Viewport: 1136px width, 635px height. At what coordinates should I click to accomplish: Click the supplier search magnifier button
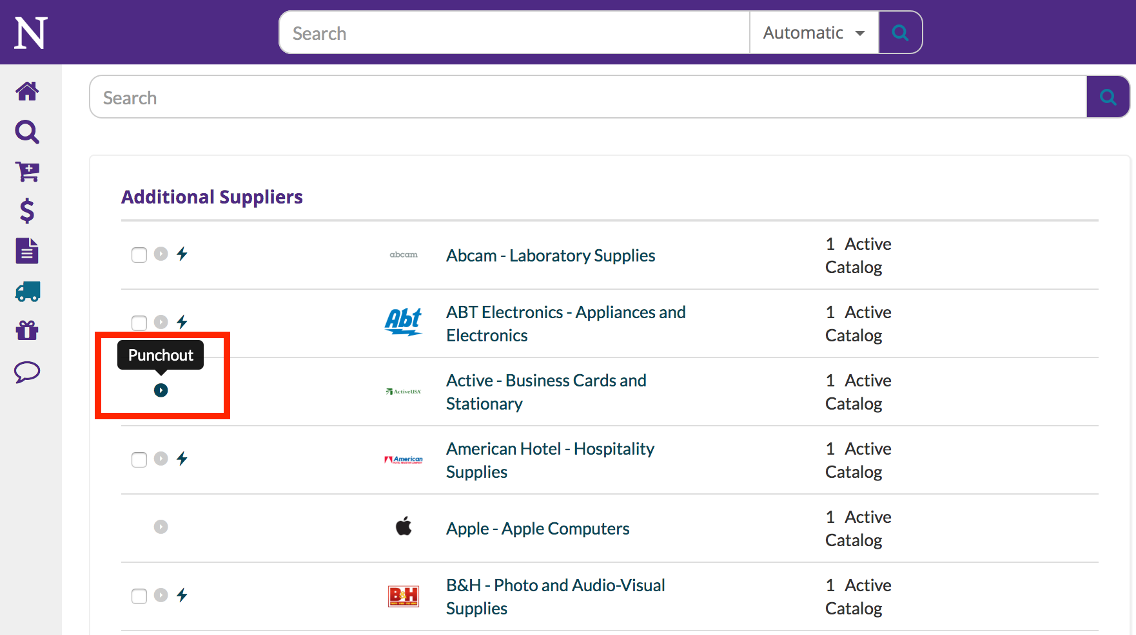pyautogui.click(x=1108, y=97)
